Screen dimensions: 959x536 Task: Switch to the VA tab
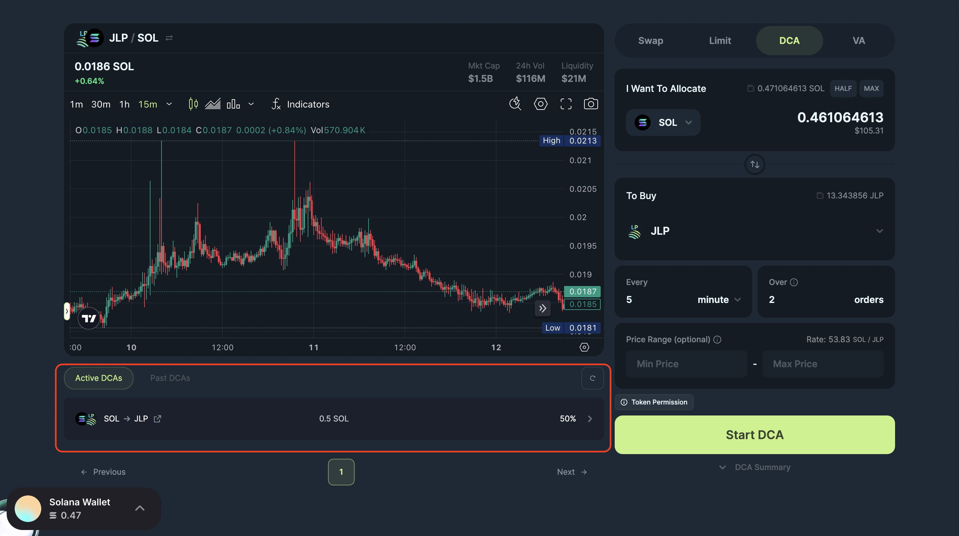click(x=858, y=41)
